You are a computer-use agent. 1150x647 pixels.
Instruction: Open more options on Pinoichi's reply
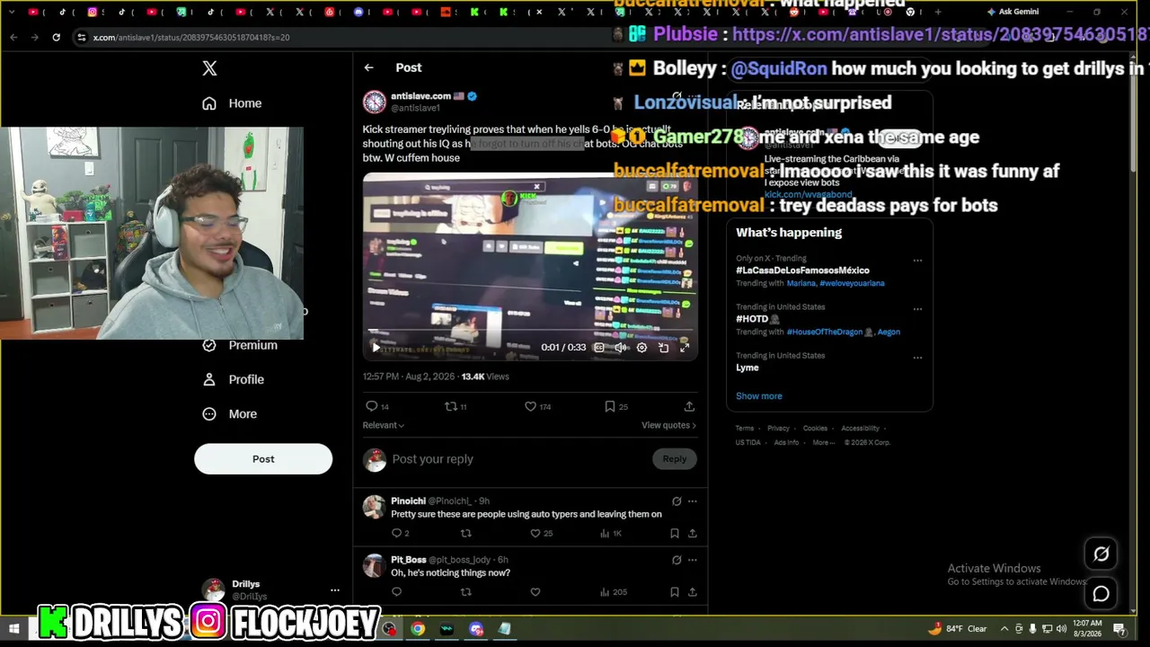692,501
